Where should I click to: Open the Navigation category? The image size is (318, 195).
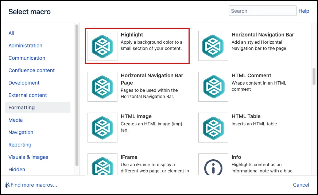(x=21, y=132)
